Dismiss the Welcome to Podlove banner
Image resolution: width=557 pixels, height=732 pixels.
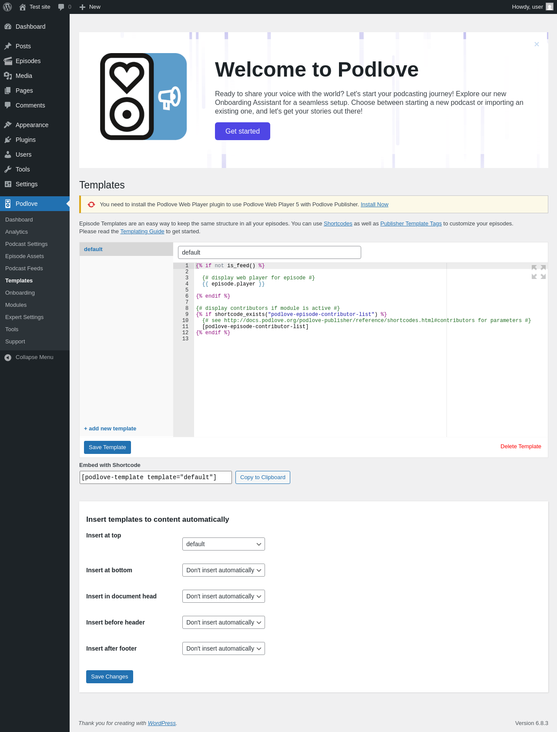tap(537, 44)
